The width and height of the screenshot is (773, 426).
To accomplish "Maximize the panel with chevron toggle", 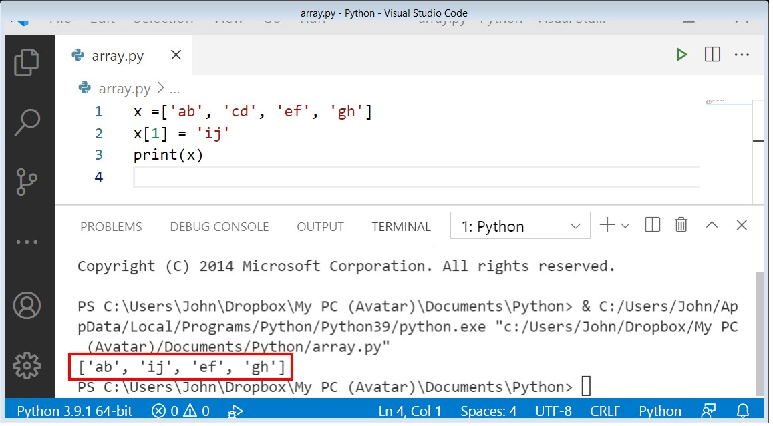I will (712, 225).
